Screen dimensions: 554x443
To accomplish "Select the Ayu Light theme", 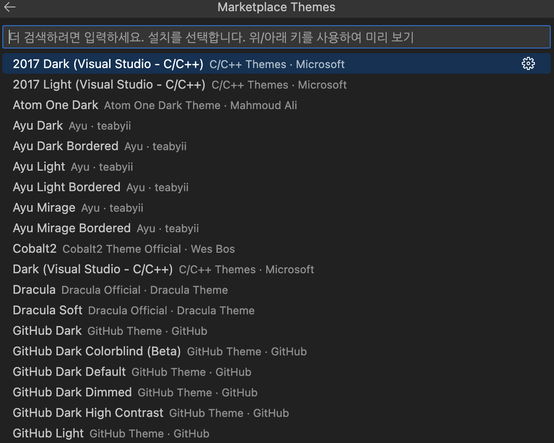I will 39,166.
